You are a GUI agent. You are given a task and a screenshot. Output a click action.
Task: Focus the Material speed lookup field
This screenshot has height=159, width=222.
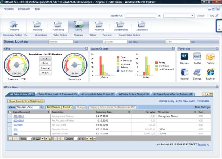[61, 41]
